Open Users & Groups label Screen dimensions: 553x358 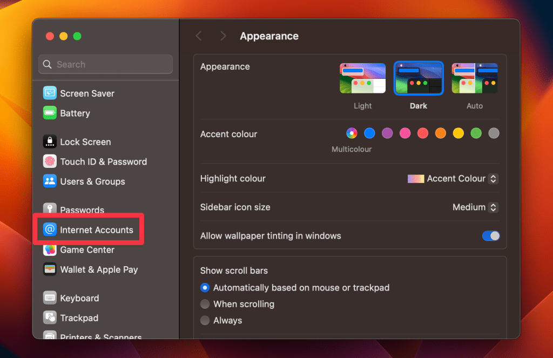click(x=92, y=181)
